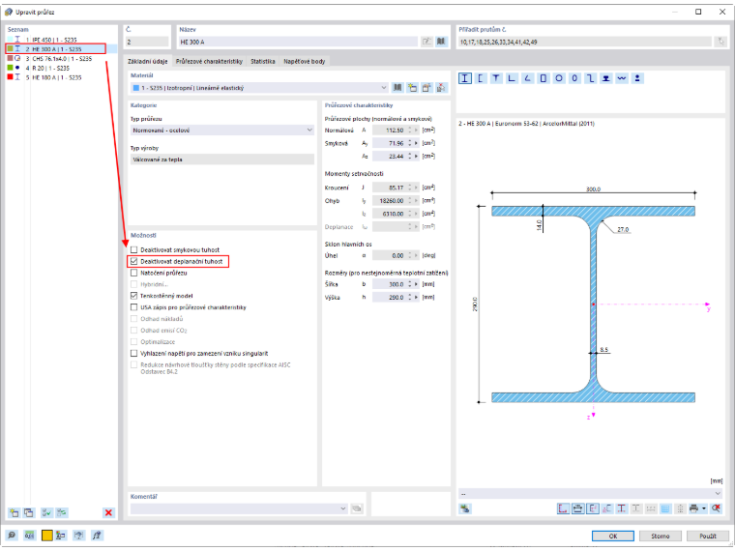
Task: Select HE 300 A section in list
Action: tap(61, 48)
